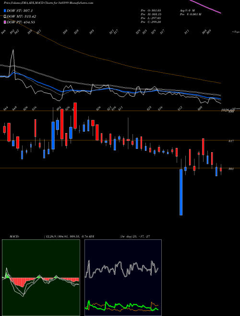The width and height of the screenshot is (240, 316).
Task: Select the 'DOW ST: 307.1' legend label
Action: click(20, 11)
